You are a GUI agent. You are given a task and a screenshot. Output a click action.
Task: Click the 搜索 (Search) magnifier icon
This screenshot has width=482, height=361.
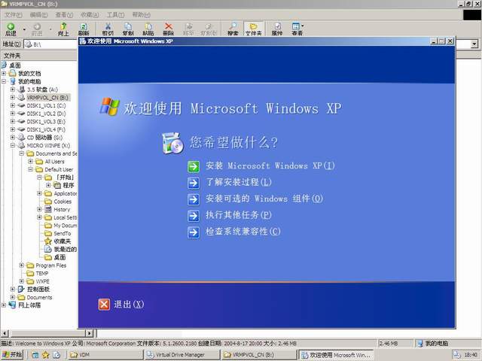(x=233, y=29)
